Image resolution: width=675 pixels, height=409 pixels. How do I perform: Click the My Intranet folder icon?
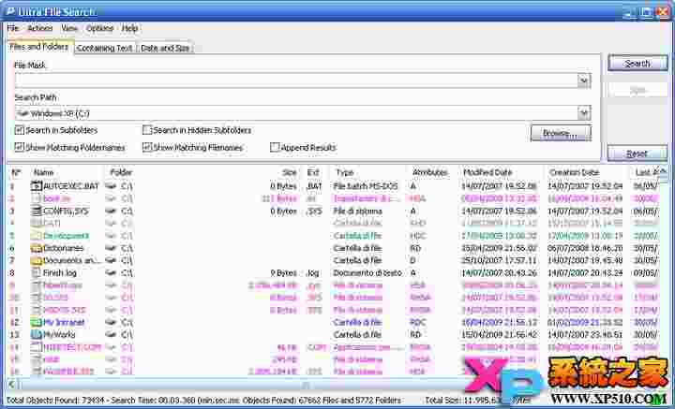tap(37, 322)
